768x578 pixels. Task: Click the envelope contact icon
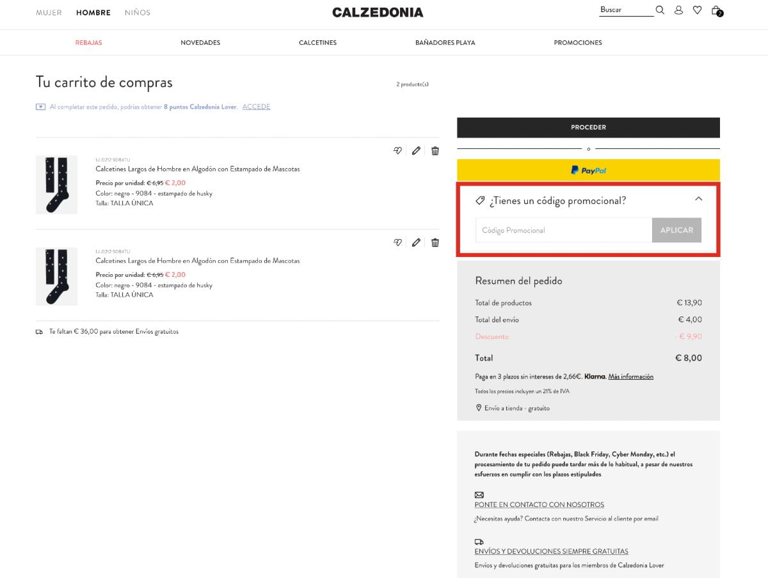tap(479, 495)
